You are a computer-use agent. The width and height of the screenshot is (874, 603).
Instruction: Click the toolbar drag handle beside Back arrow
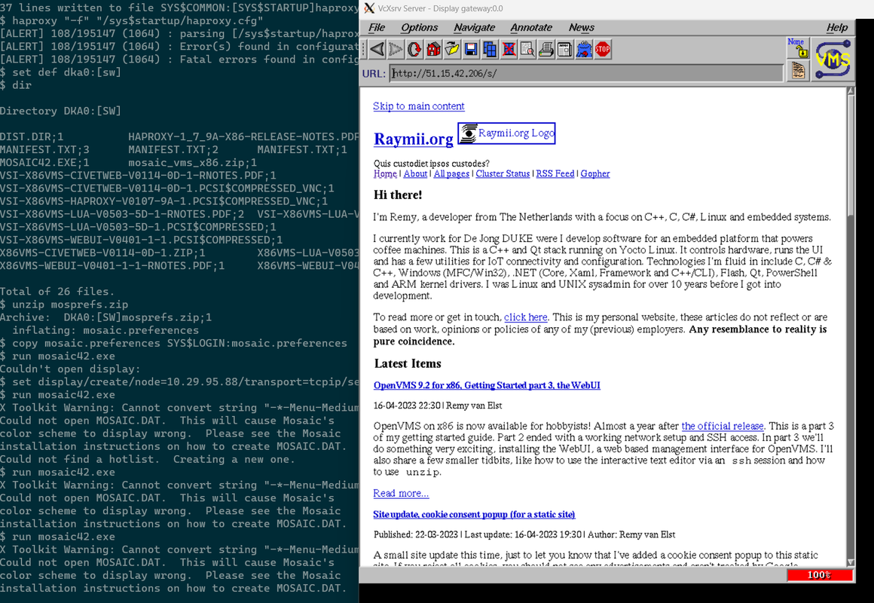click(x=364, y=50)
